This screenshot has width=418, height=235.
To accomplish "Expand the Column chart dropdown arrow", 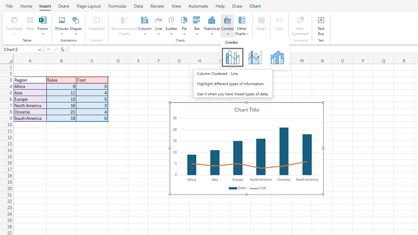I will point(145,34).
